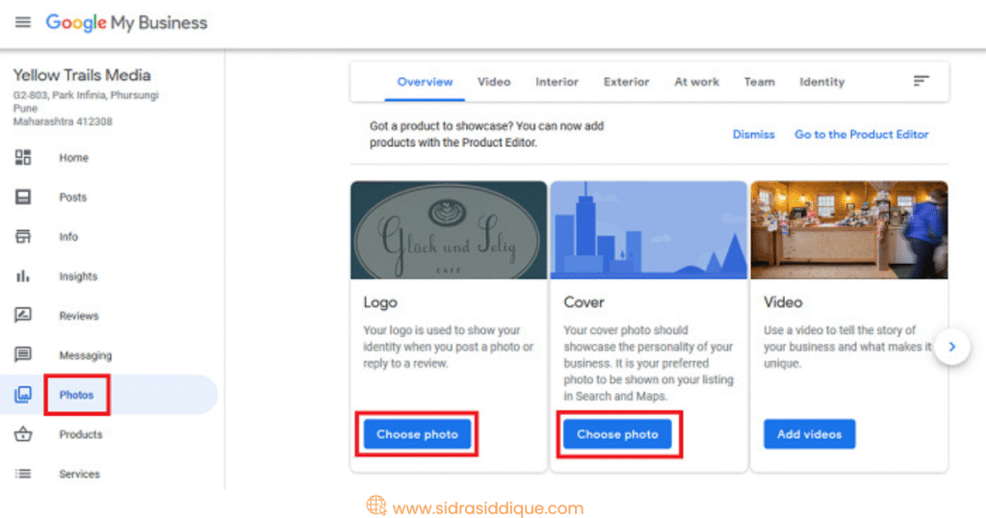Click the Posts sidebar icon
The width and height of the screenshot is (986, 518).
[x=23, y=196]
